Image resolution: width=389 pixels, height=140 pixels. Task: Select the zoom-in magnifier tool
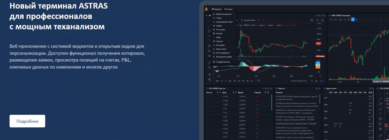(209, 67)
